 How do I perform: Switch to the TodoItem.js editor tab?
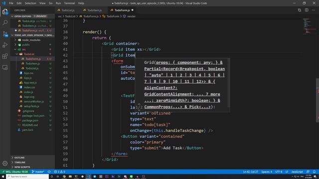click(94, 10)
